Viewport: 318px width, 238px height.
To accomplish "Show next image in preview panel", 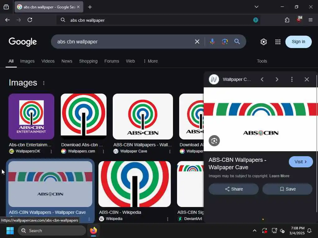I will click(277, 79).
